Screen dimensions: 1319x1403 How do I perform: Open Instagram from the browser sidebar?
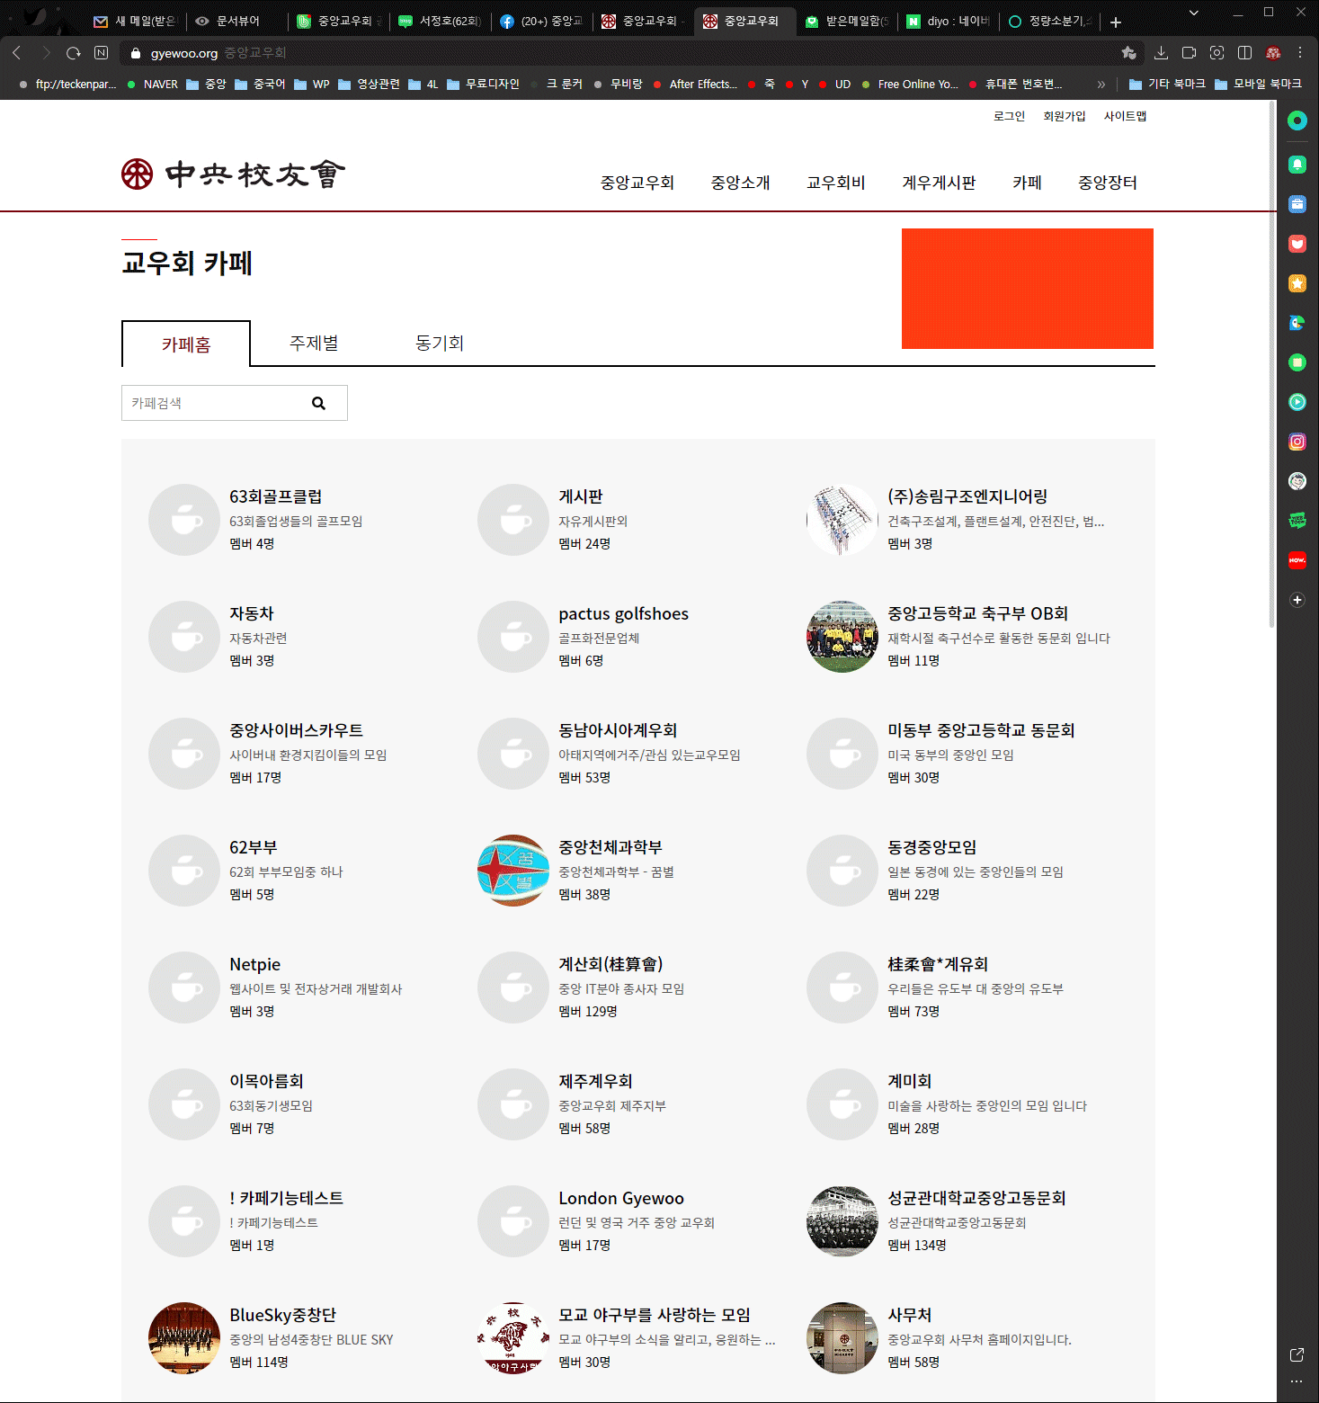[x=1297, y=442]
